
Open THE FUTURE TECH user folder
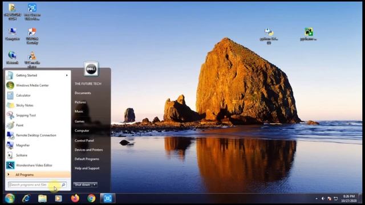pyautogui.click(x=88, y=84)
